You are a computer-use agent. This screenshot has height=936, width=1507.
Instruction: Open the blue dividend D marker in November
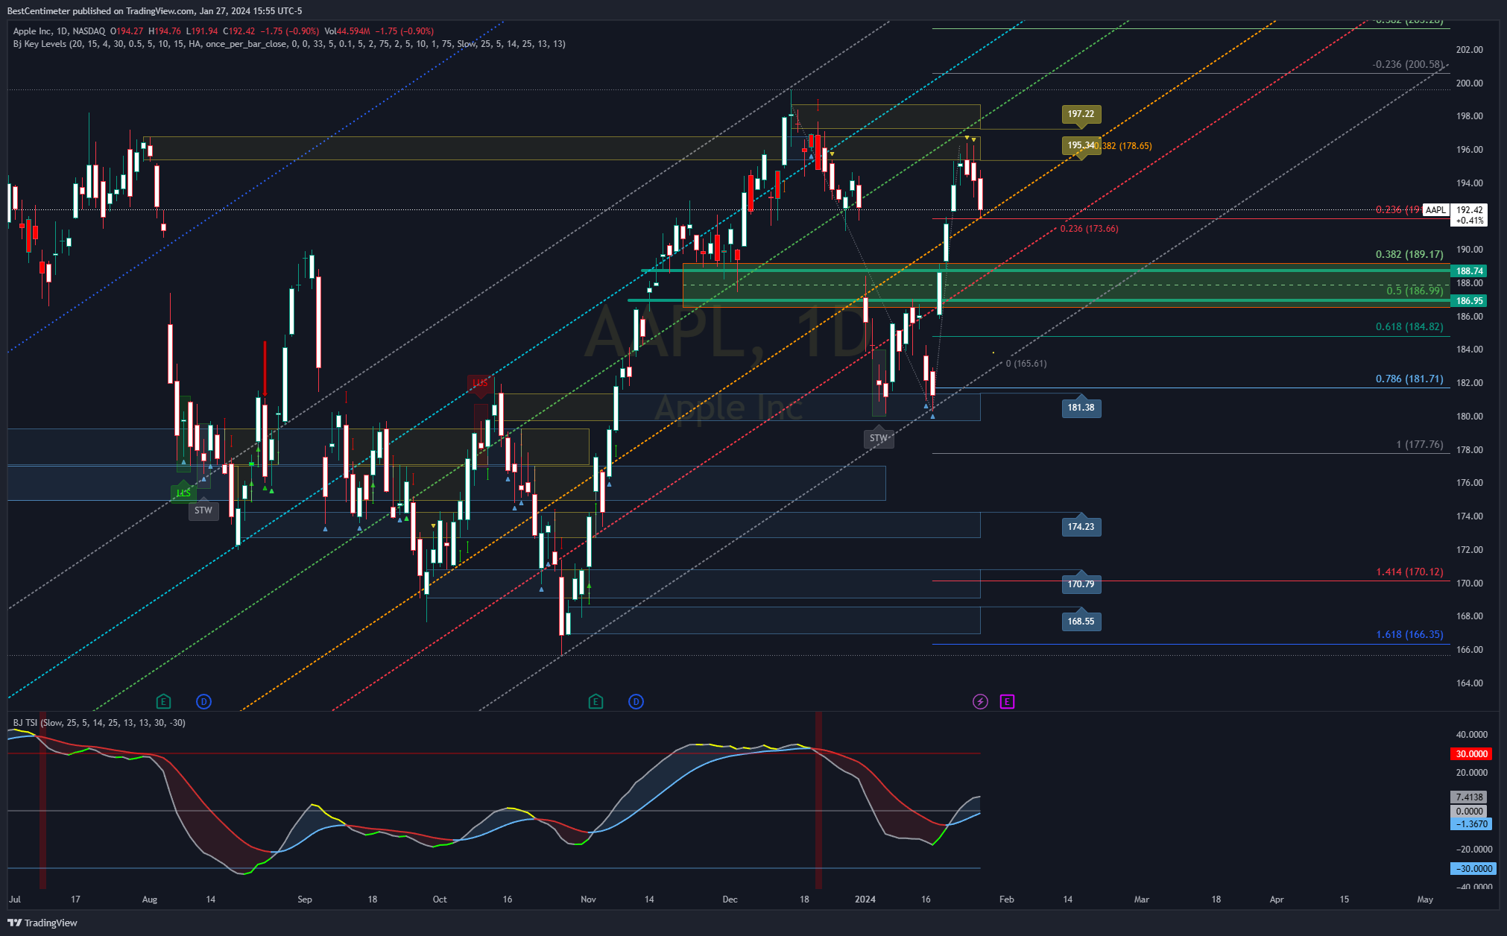click(636, 701)
